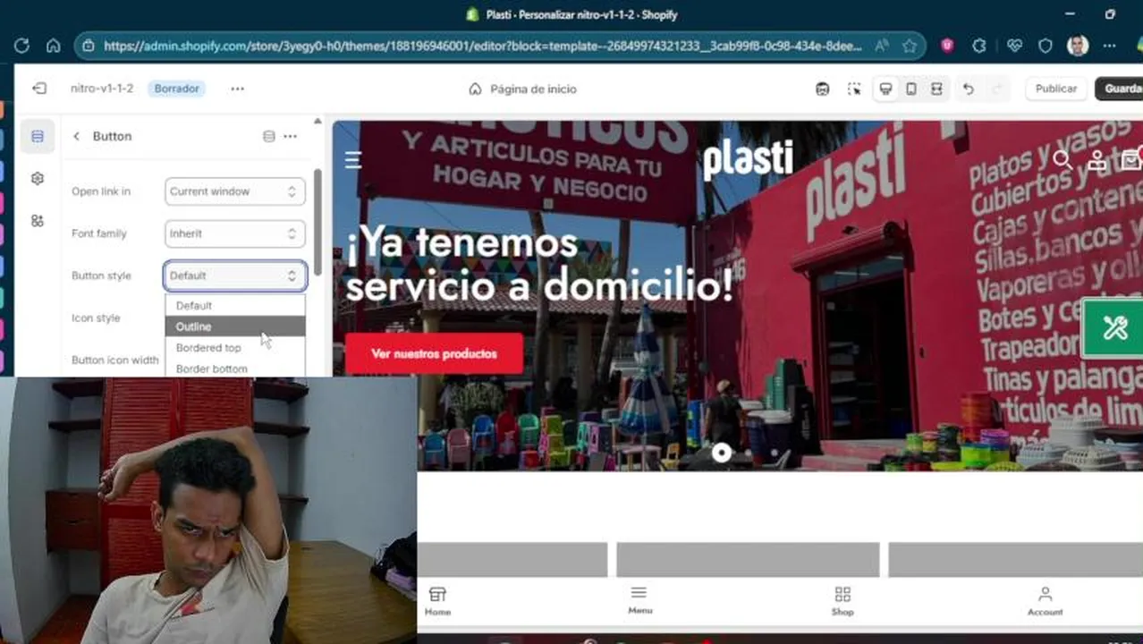The image size is (1143, 644).
Task: Switch to fullscreen preview
Action: [x=936, y=89]
